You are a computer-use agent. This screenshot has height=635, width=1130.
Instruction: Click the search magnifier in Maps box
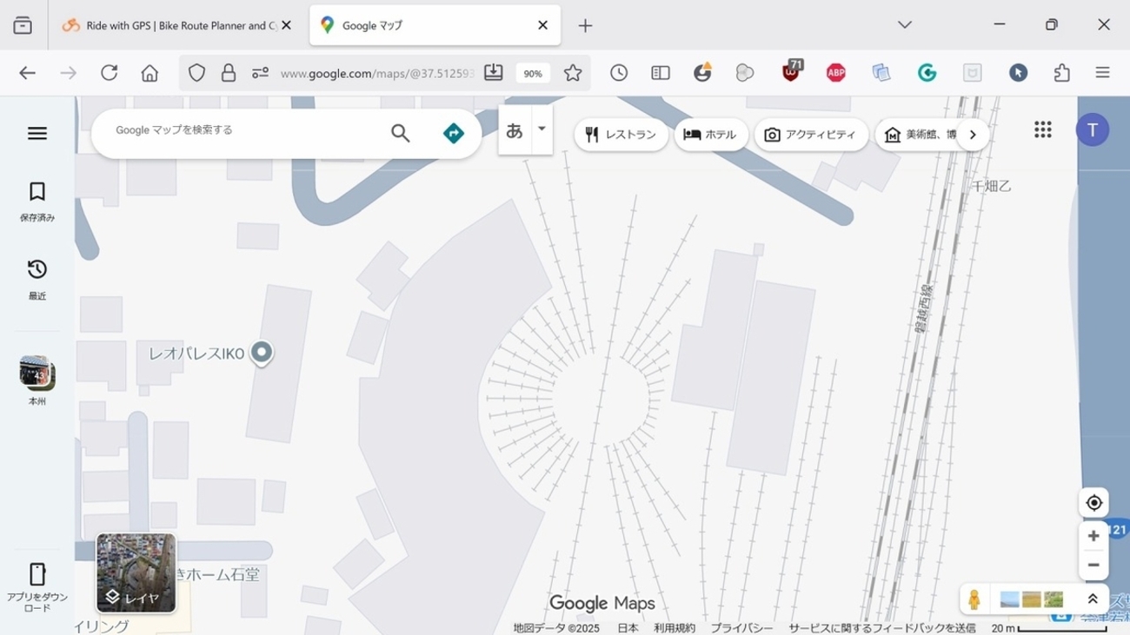(x=400, y=133)
